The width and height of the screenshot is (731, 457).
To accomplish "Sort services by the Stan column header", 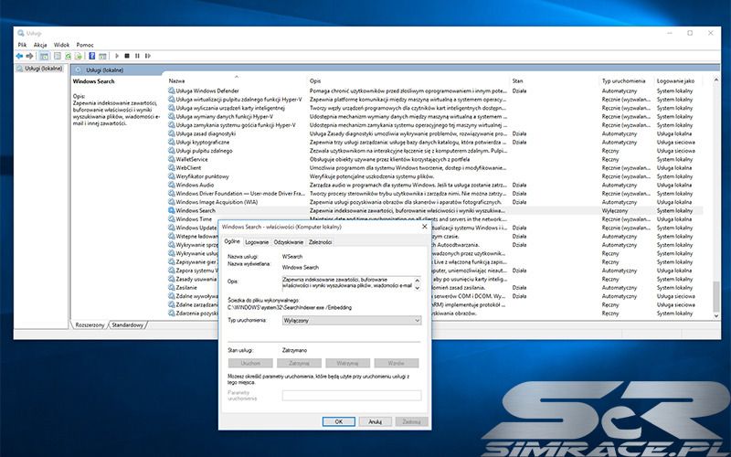I will [x=518, y=80].
